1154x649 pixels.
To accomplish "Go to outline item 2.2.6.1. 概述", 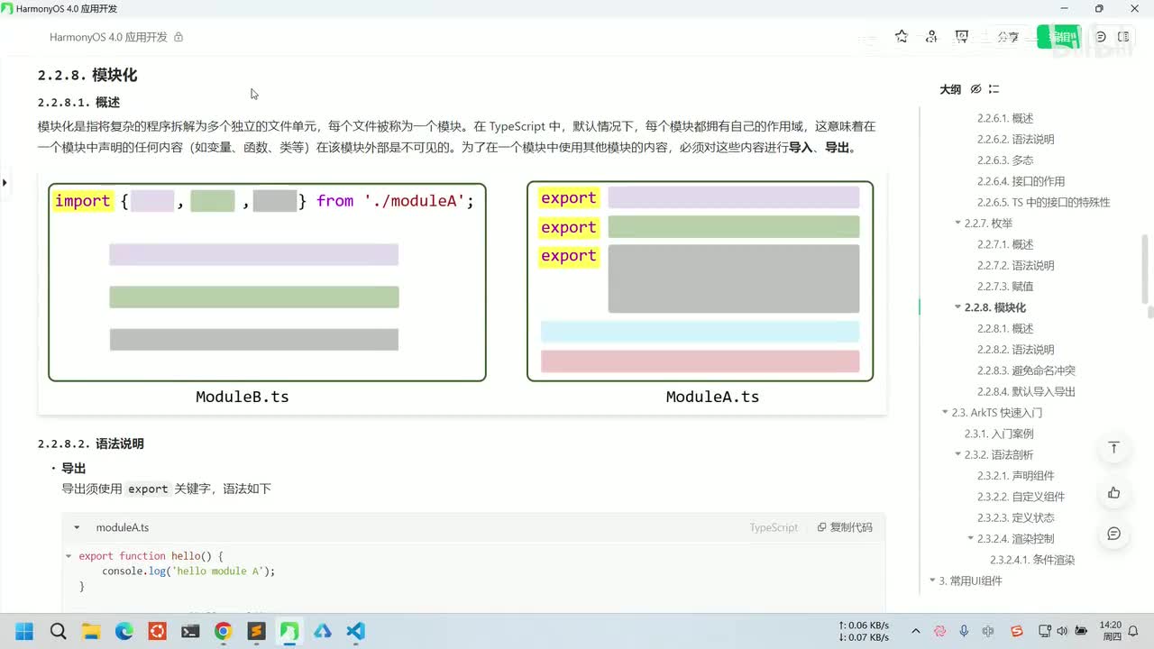I will (x=1005, y=118).
